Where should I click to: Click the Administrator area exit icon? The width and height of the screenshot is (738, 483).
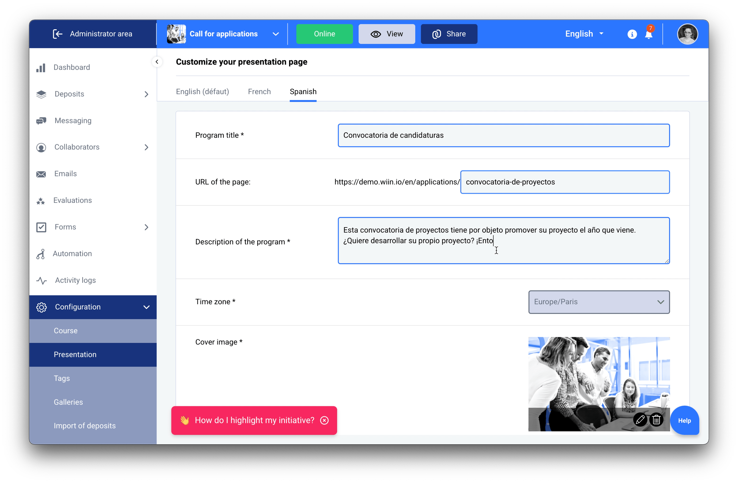[x=58, y=34]
